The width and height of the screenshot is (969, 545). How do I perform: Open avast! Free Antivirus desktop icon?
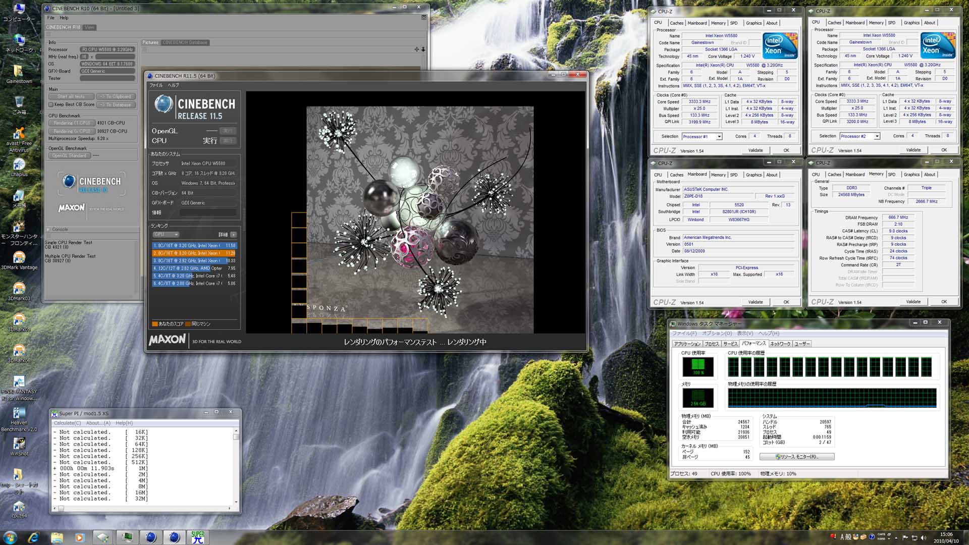[x=19, y=134]
